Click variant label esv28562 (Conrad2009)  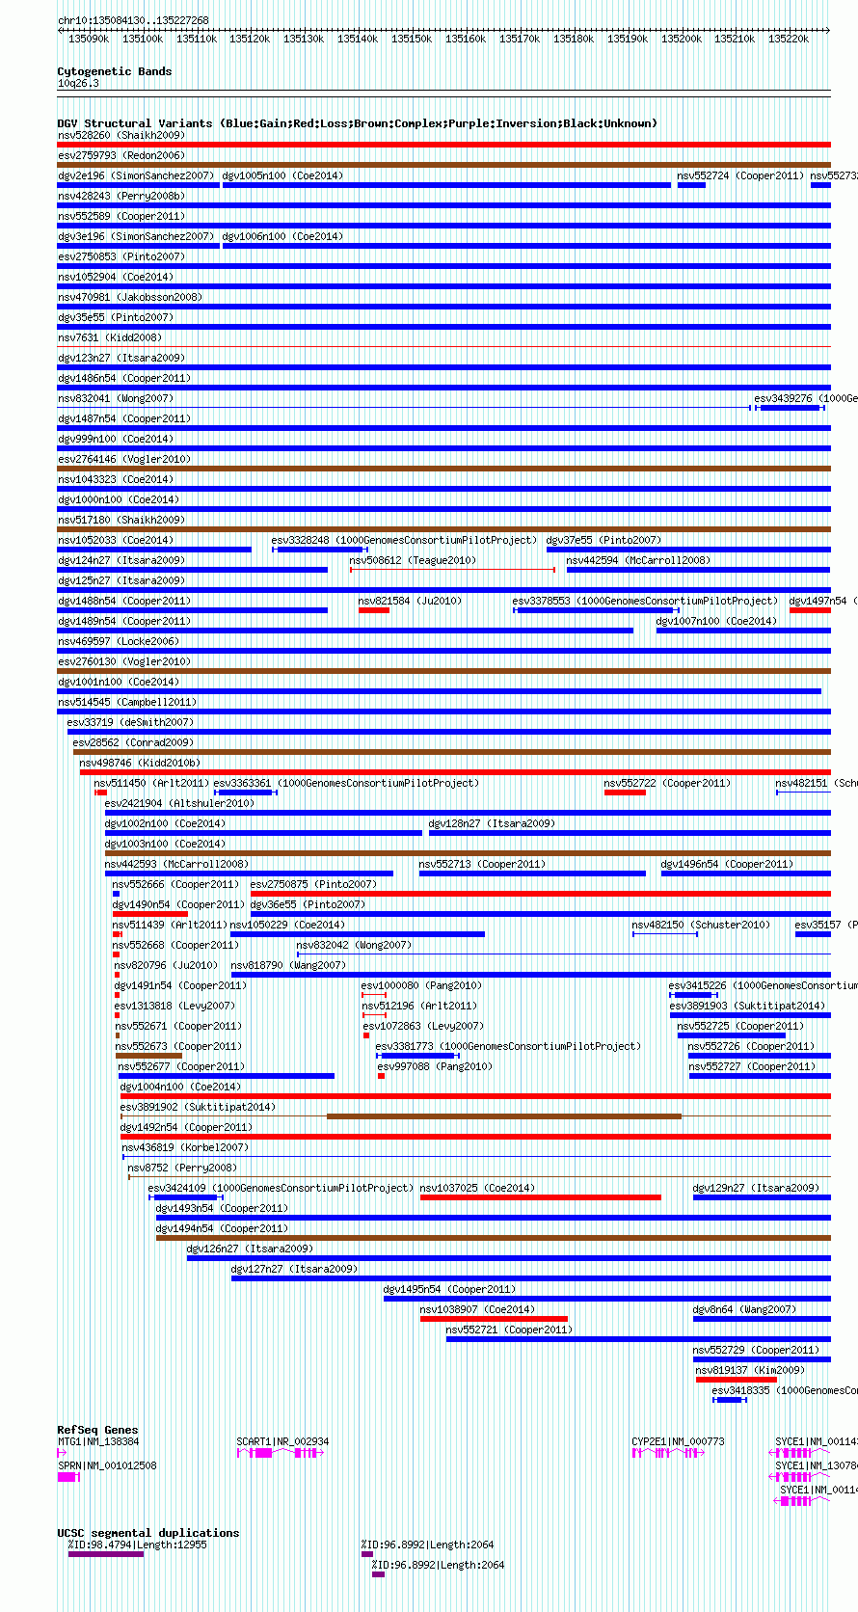pyautogui.click(x=133, y=742)
